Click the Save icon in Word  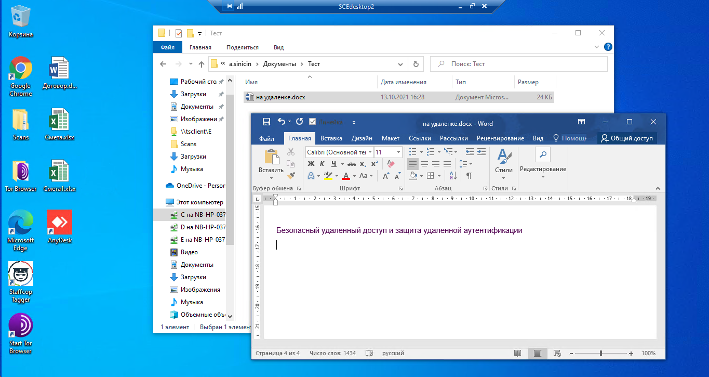pyautogui.click(x=266, y=122)
